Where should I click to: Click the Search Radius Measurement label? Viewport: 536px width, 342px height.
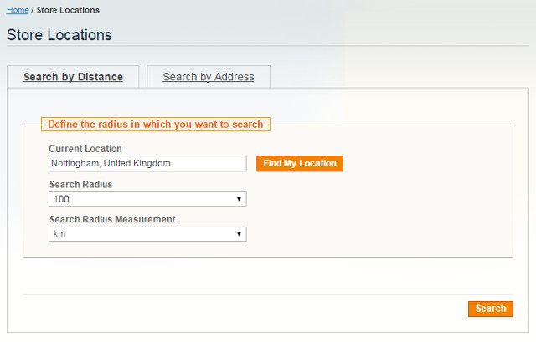pos(112,219)
